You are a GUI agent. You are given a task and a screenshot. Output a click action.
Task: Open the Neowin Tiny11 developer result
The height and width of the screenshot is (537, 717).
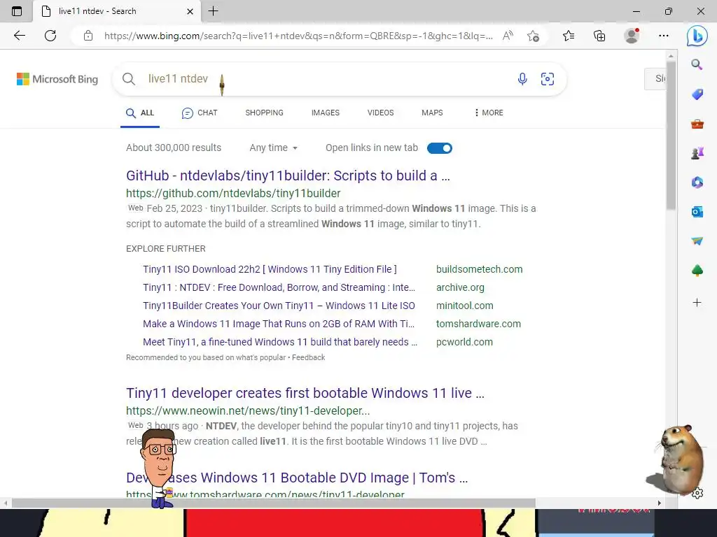pyautogui.click(x=305, y=393)
